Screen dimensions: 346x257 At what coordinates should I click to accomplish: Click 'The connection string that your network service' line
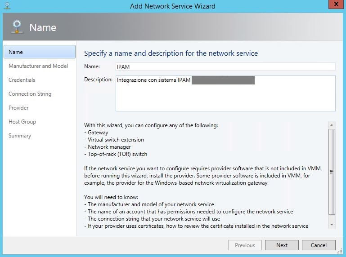[152, 219]
